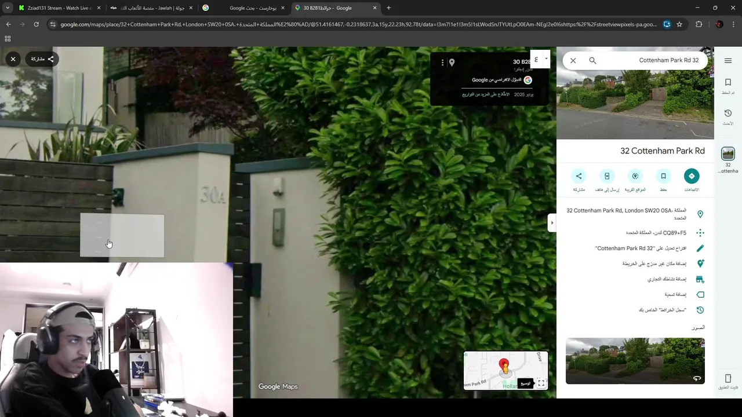Suggest an edit on 32 Cottenham Park Rd

click(635, 248)
